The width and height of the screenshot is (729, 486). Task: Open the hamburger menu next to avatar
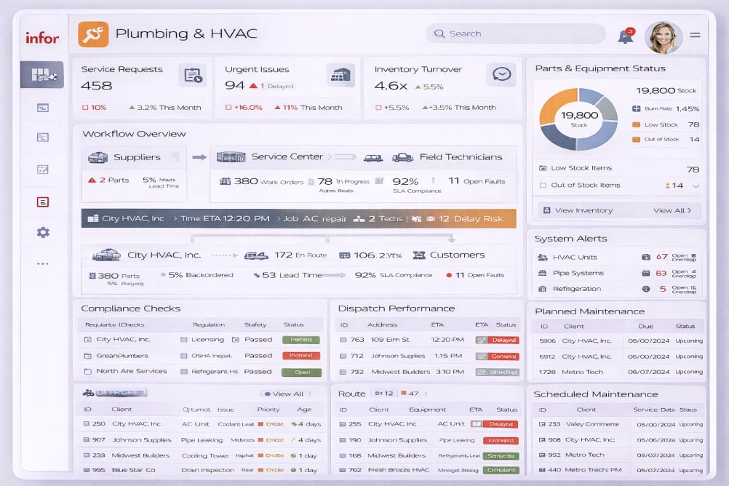click(695, 35)
